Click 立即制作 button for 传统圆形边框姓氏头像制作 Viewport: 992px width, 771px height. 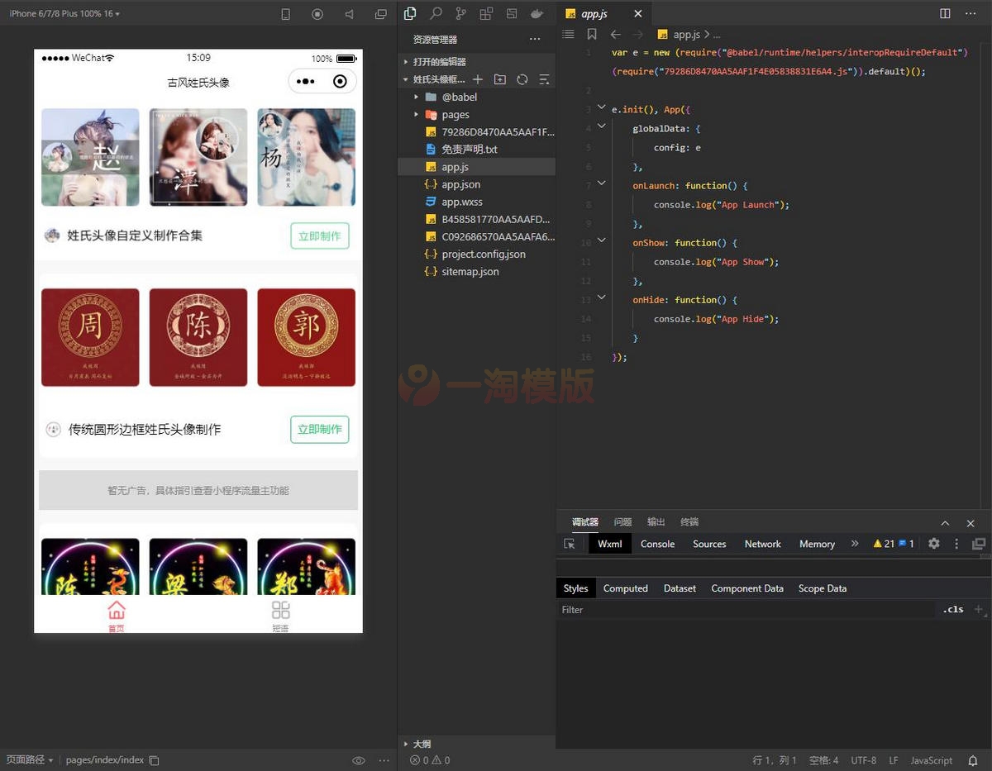319,430
